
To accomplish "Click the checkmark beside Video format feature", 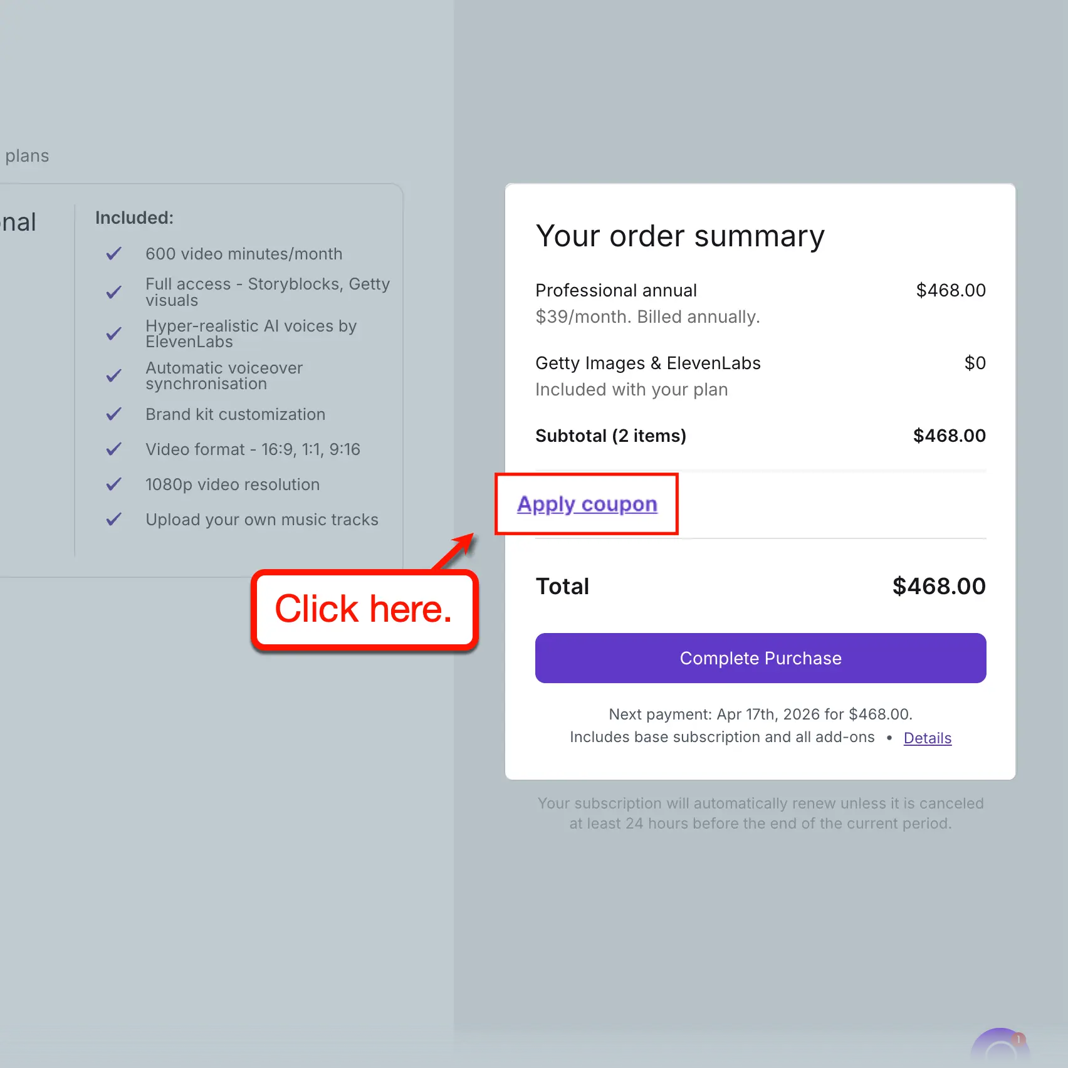I will point(114,449).
